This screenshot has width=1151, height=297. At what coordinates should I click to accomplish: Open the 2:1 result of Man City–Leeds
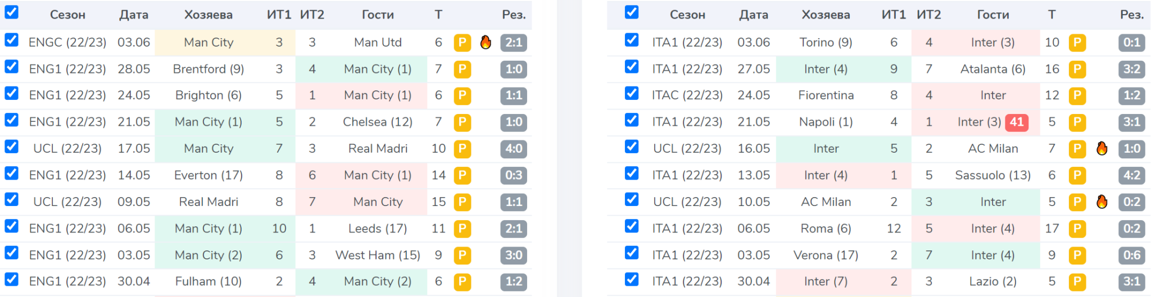click(x=514, y=229)
